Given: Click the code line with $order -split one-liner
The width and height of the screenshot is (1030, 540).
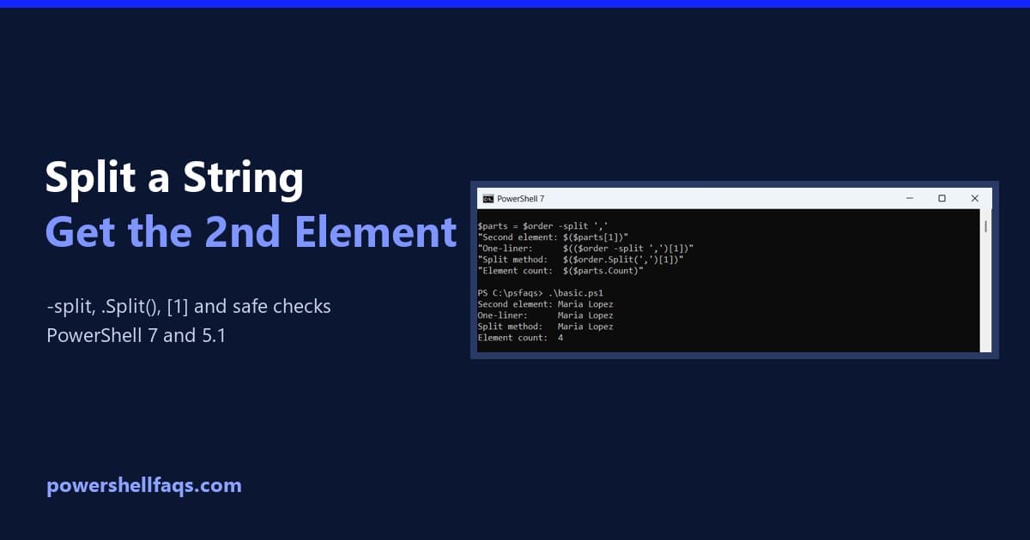Looking at the screenshot, I should point(585,248).
